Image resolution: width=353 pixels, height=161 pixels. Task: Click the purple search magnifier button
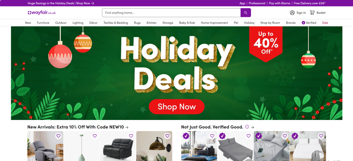click(x=245, y=13)
